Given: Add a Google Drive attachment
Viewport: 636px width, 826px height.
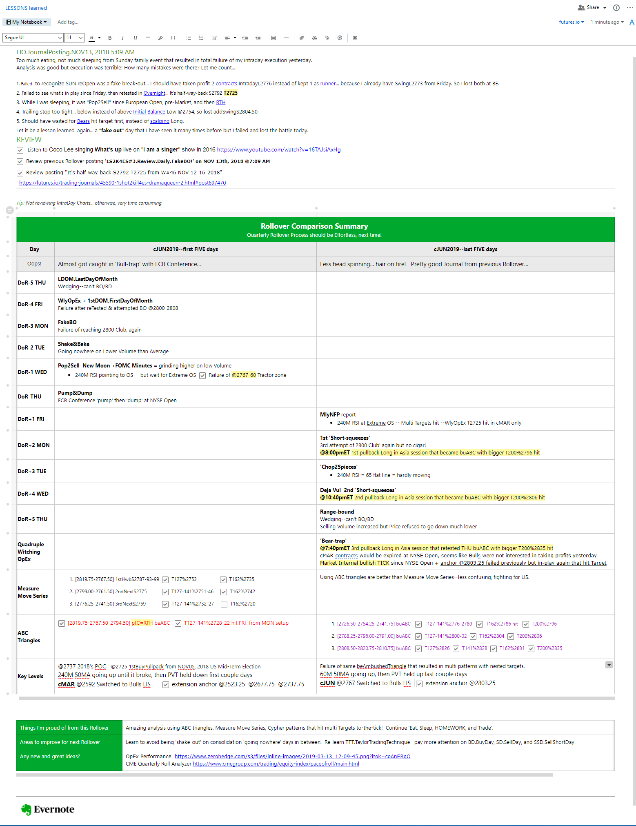Looking at the screenshot, I should 314,38.
